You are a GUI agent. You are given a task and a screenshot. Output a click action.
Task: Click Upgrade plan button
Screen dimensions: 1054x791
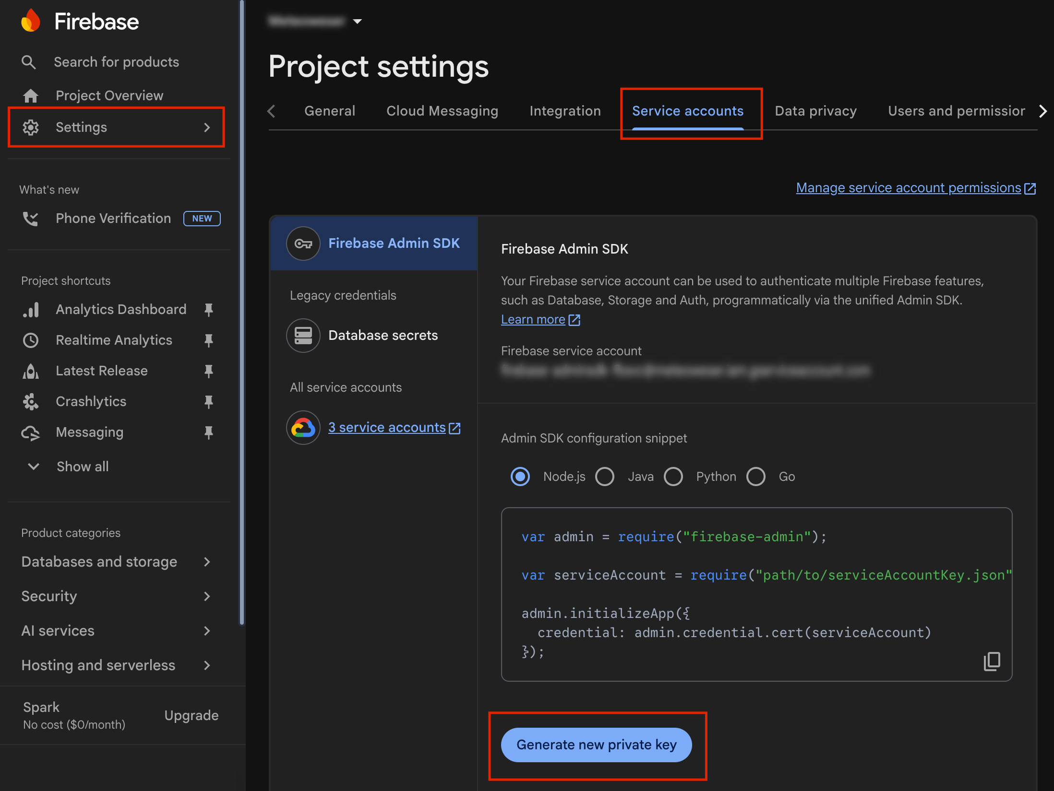(x=191, y=716)
